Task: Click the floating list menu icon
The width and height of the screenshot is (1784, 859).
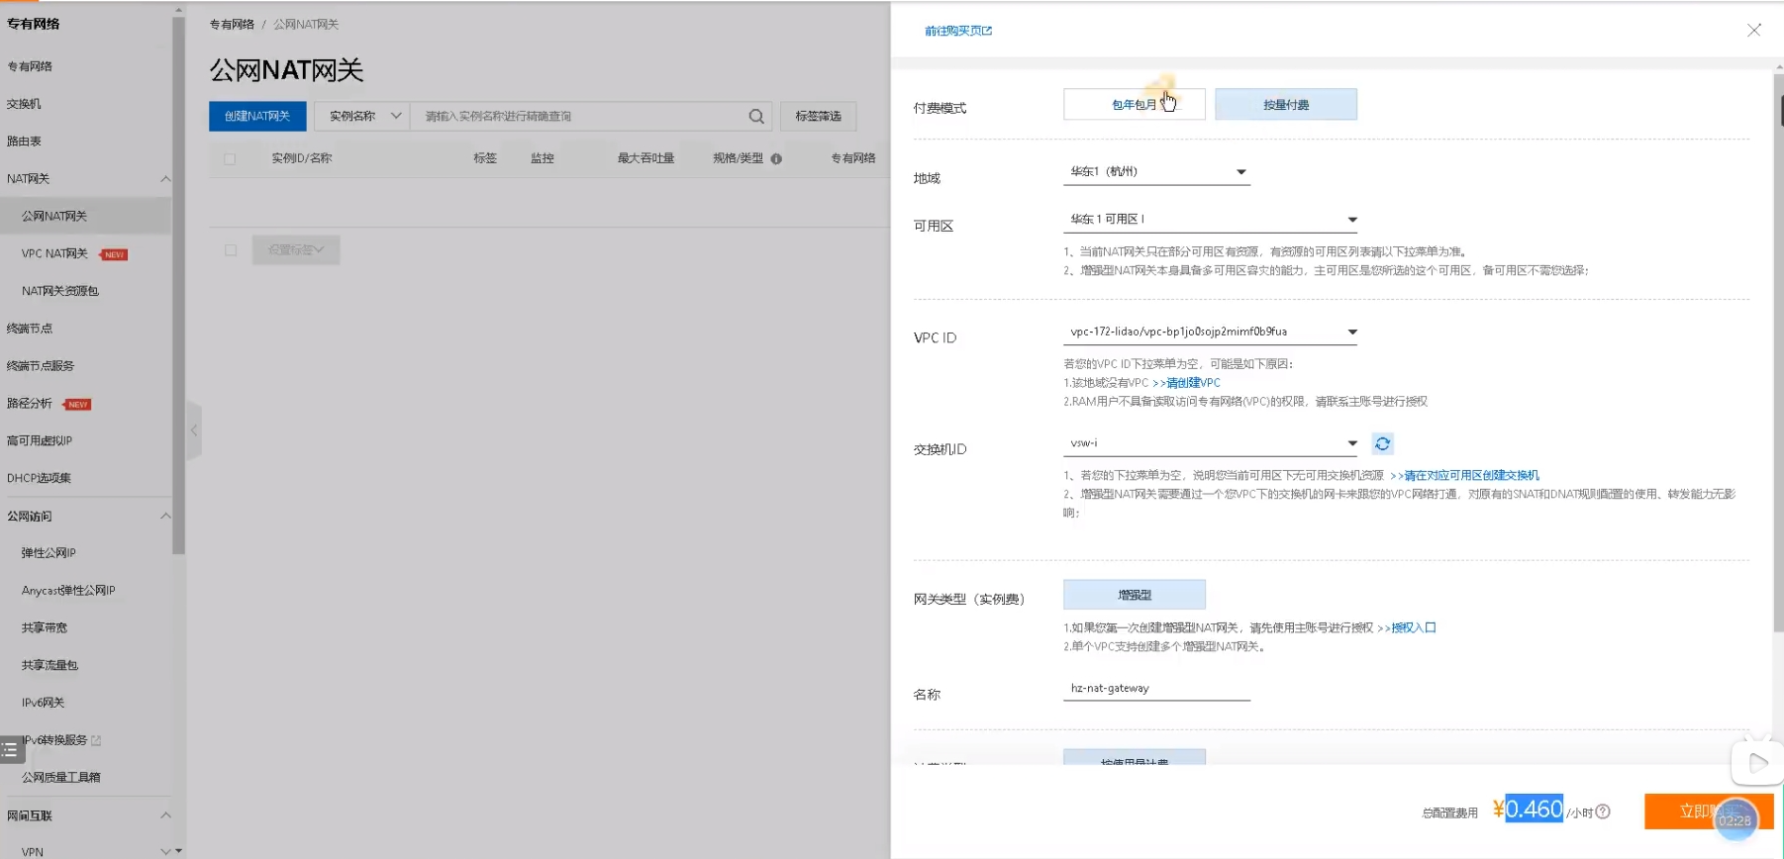Action: (11, 749)
